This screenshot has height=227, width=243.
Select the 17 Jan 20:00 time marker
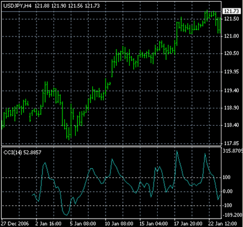click(188, 223)
